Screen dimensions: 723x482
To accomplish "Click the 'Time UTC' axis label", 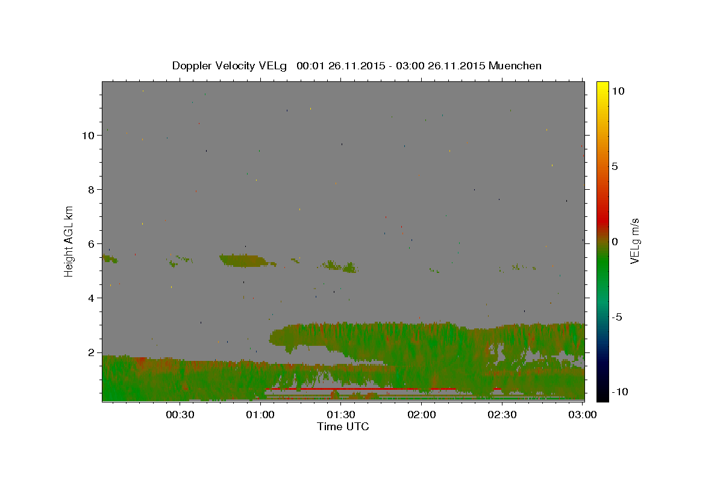I will pyautogui.click(x=343, y=427).
